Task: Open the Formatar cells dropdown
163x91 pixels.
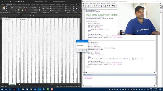Action: 68,11
